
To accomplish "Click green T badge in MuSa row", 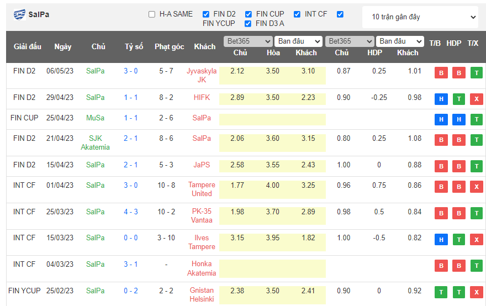I will point(476,120).
